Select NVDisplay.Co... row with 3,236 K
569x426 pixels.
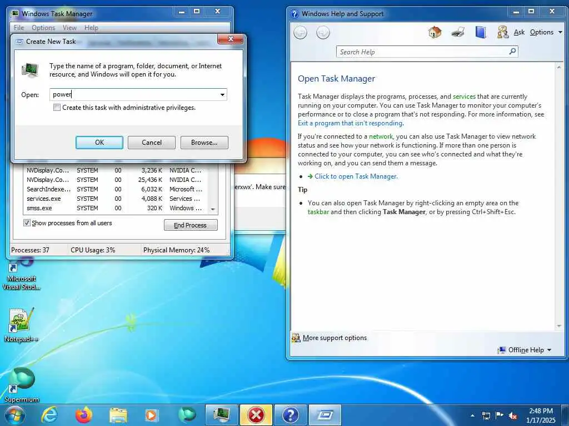(116, 170)
